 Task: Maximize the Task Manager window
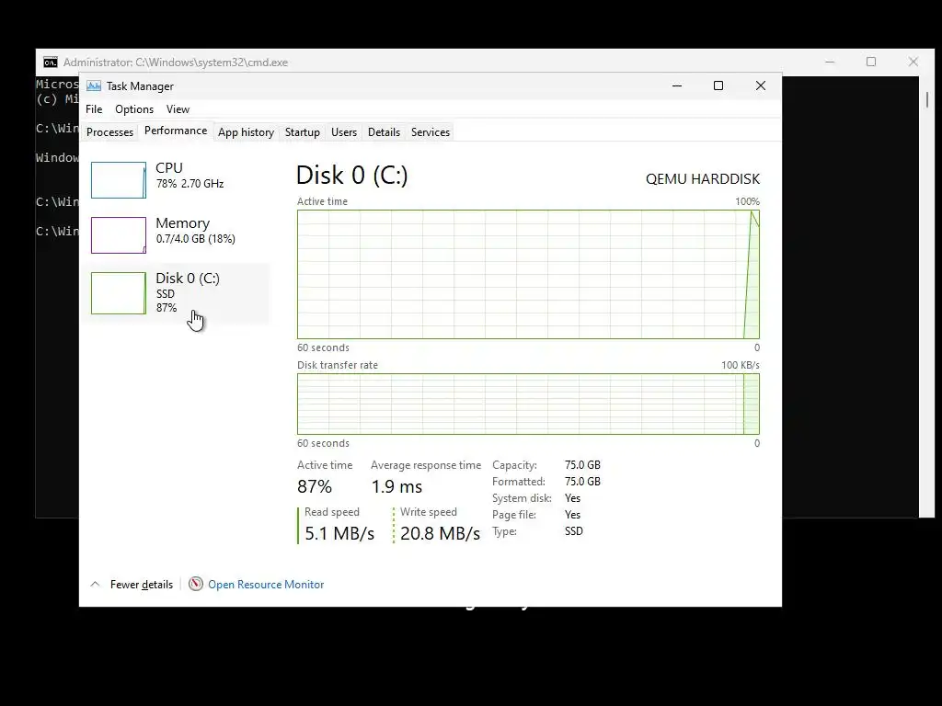tap(718, 85)
